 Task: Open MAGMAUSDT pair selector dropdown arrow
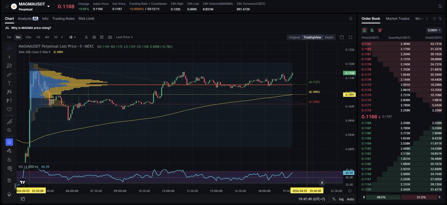click(48, 6)
